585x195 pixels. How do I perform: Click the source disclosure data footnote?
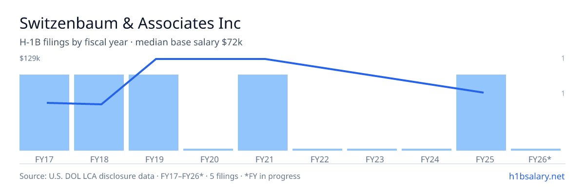(160, 176)
